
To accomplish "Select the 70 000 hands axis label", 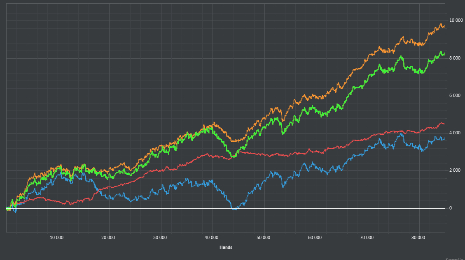I will (x=367, y=237).
